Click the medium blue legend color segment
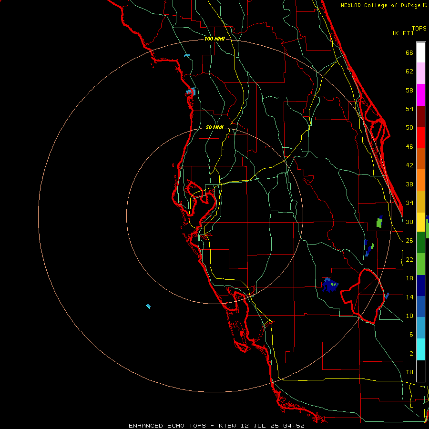429x429 pixels. pos(421,306)
